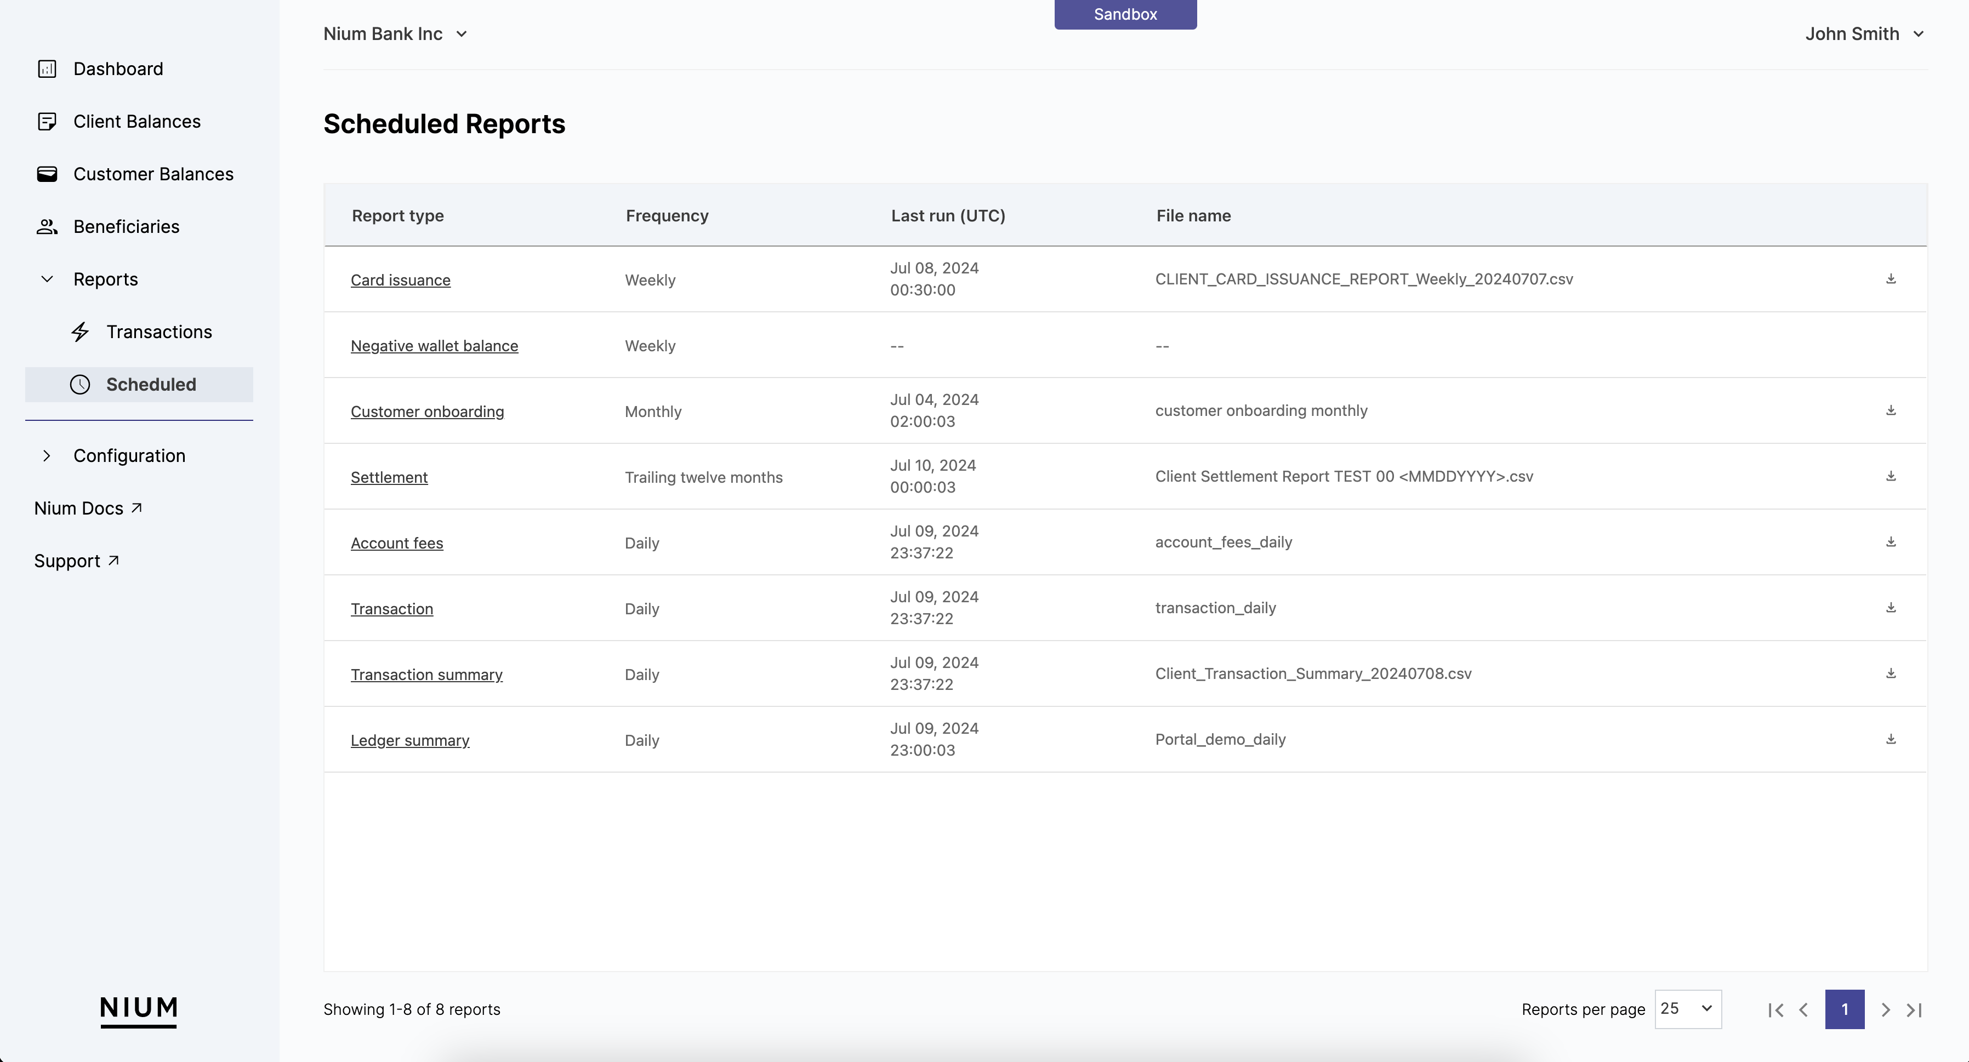Click the Client Balances sidebar icon
Viewport: 1969px width, 1062px height.
[x=47, y=122]
